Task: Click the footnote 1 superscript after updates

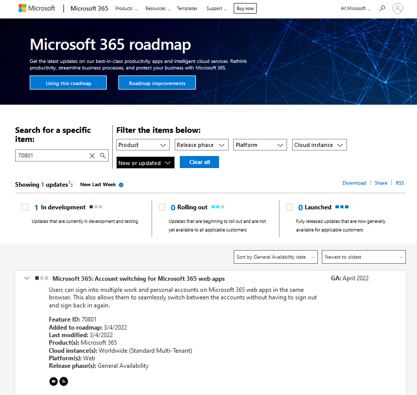Action: click(69, 182)
